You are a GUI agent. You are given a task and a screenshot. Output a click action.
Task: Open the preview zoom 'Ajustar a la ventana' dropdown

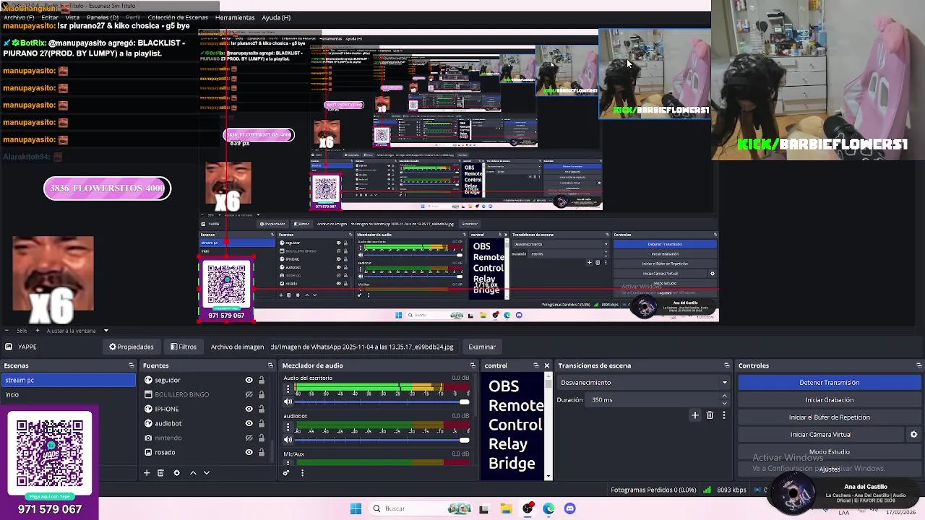click(77, 331)
